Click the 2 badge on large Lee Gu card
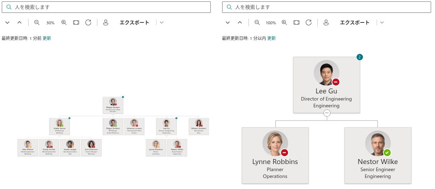Viewport: 435px width, 189px height. pyautogui.click(x=360, y=57)
